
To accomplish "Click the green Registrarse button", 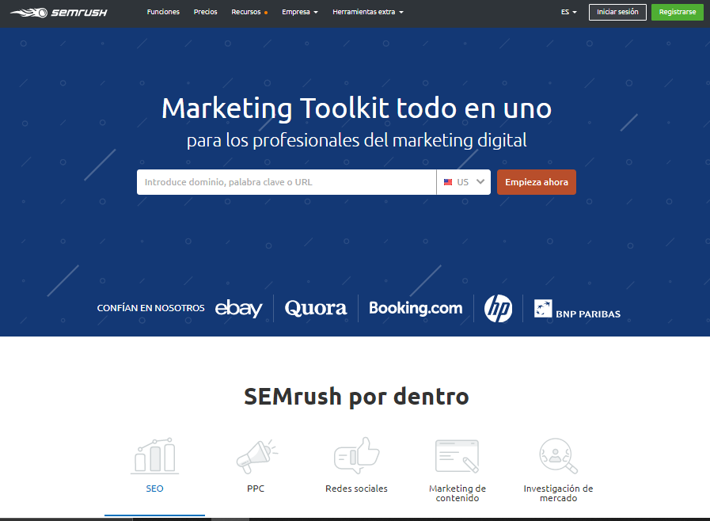I will (x=677, y=13).
